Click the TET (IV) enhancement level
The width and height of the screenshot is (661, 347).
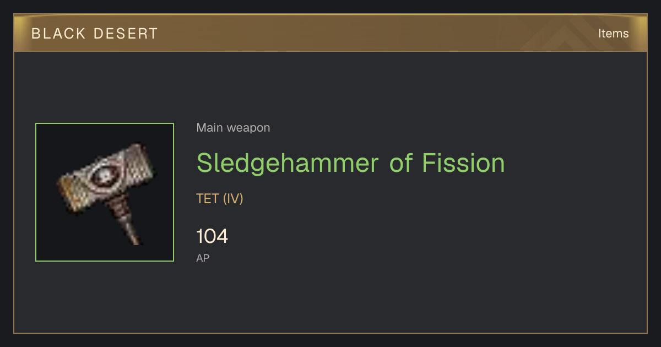point(220,199)
